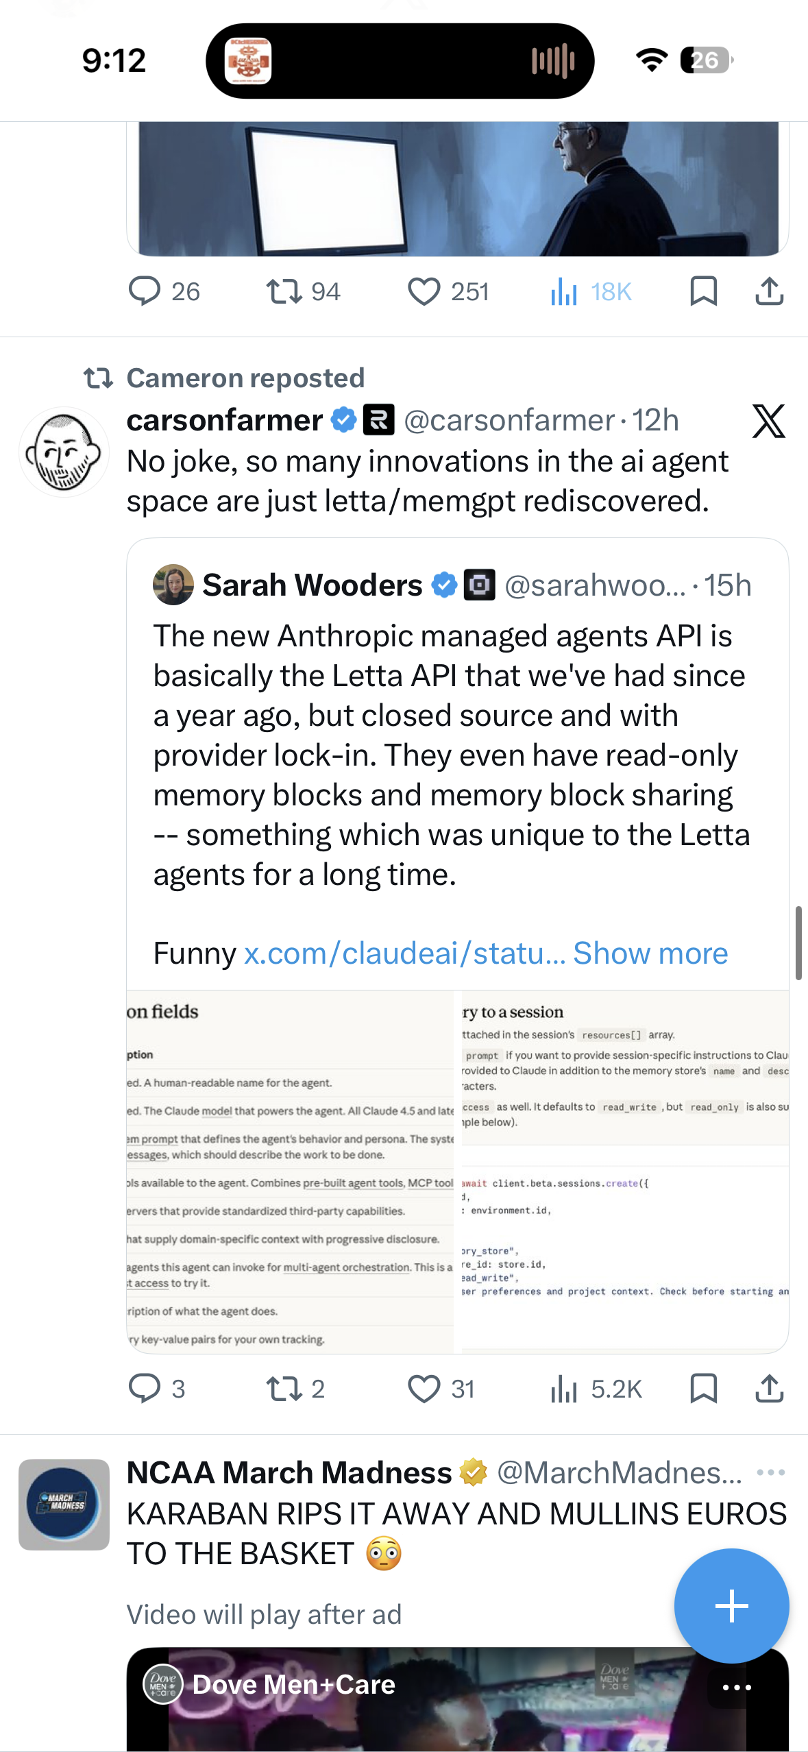Open Dove Men+Care ad options menu
The height and width of the screenshot is (1752, 808).
[737, 1687]
